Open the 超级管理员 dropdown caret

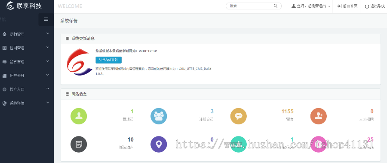tap(329, 6)
